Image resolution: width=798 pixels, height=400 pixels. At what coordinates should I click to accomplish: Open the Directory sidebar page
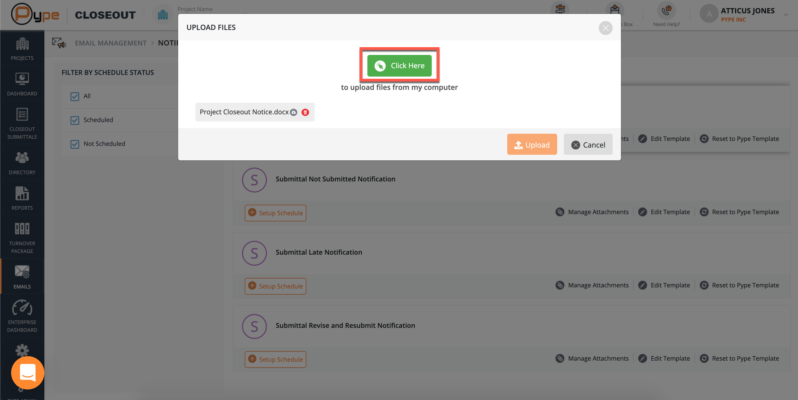pos(22,163)
